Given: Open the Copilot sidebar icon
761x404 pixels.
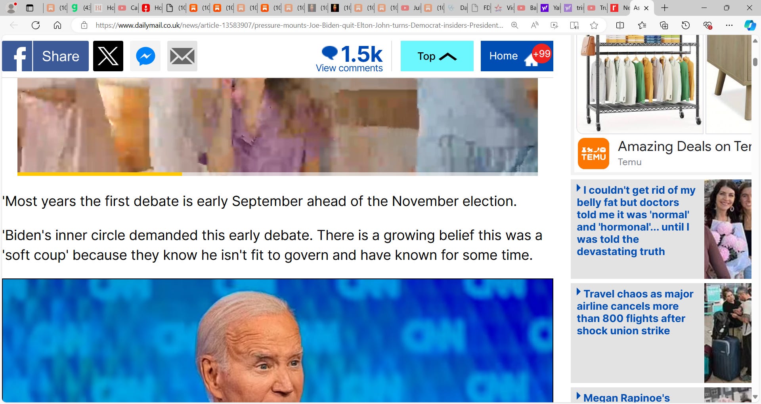Looking at the screenshot, I should point(750,25).
